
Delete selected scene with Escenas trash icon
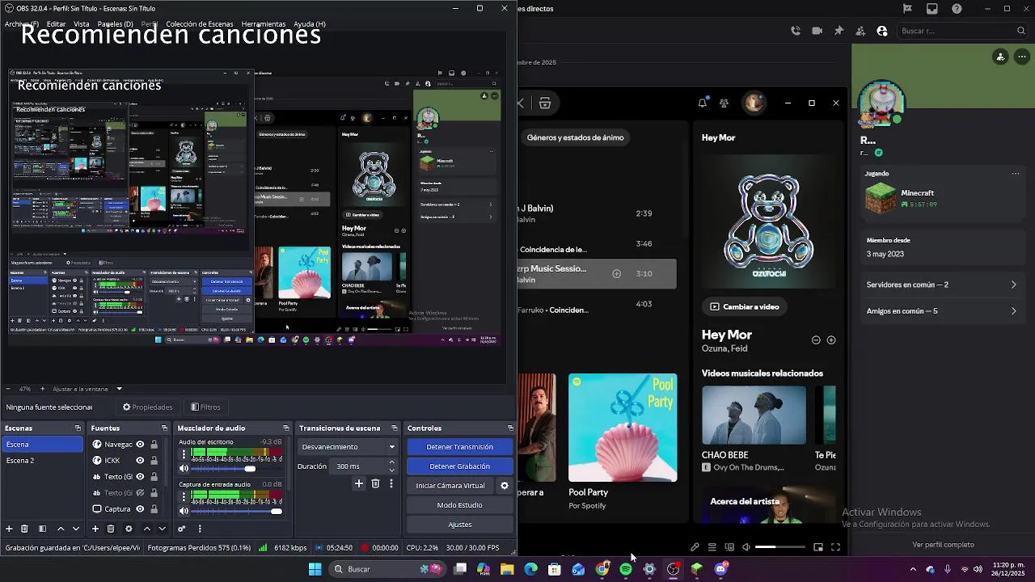click(24, 529)
